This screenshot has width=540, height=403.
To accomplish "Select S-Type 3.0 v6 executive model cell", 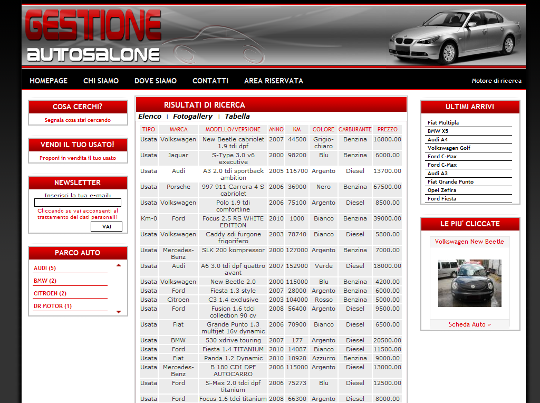I will pyautogui.click(x=233, y=158).
